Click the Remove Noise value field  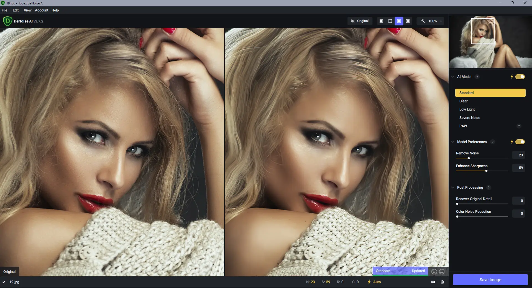click(518, 155)
